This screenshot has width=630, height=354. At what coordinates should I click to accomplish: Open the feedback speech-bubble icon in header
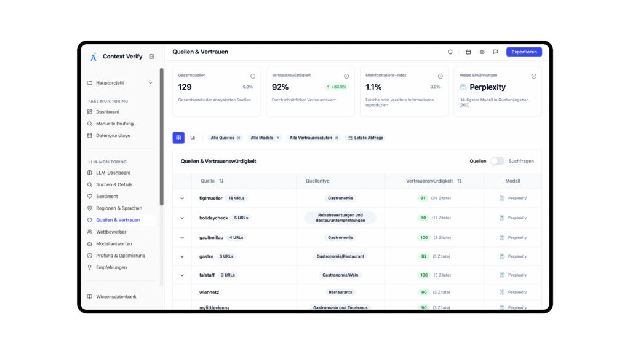[x=495, y=52]
